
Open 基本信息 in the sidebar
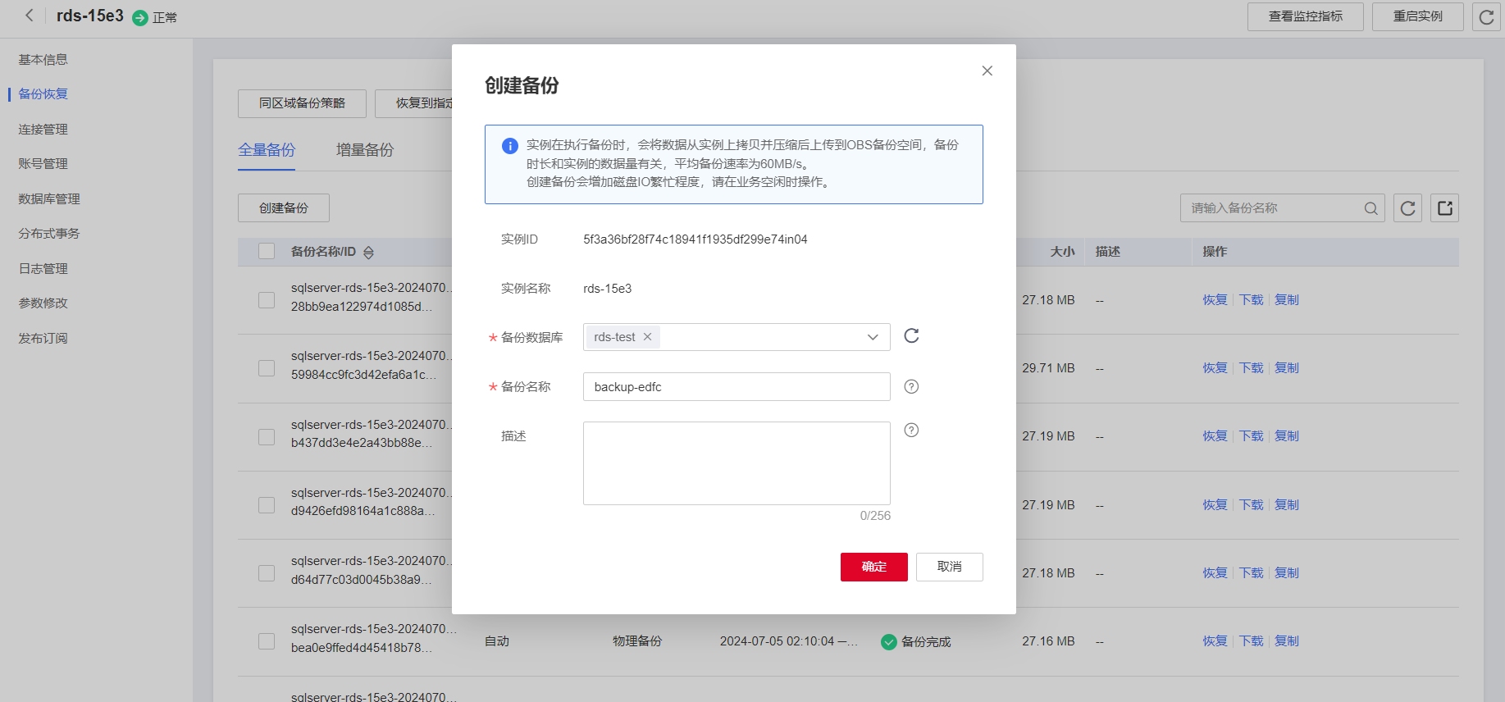click(43, 60)
